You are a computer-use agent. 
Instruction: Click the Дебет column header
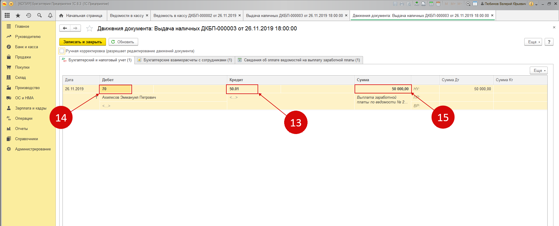tap(163, 80)
